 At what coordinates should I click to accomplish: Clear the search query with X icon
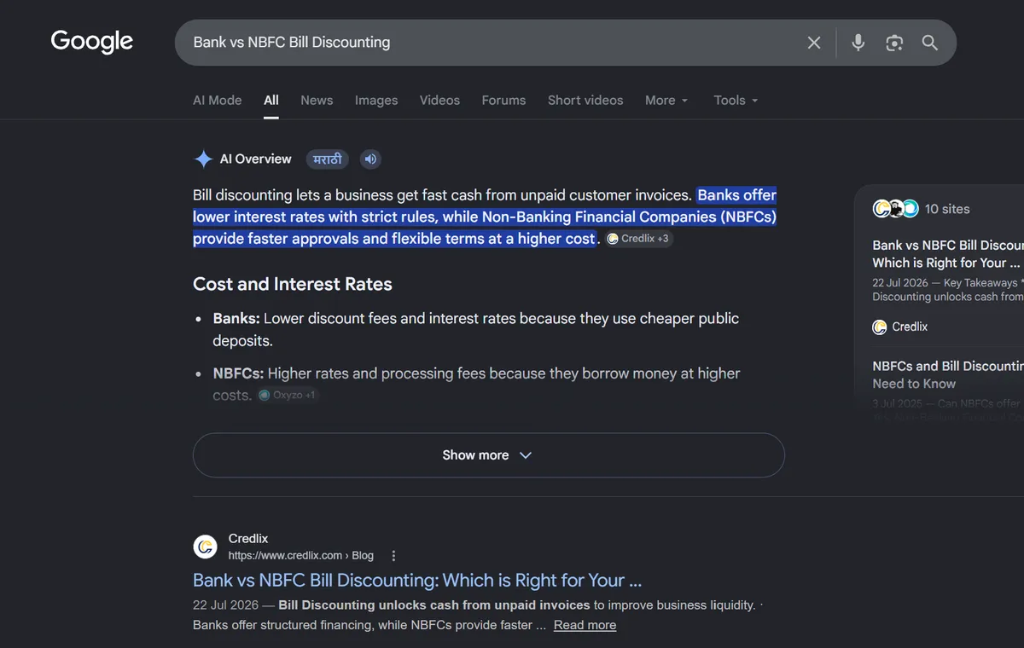(x=814, y=43)
